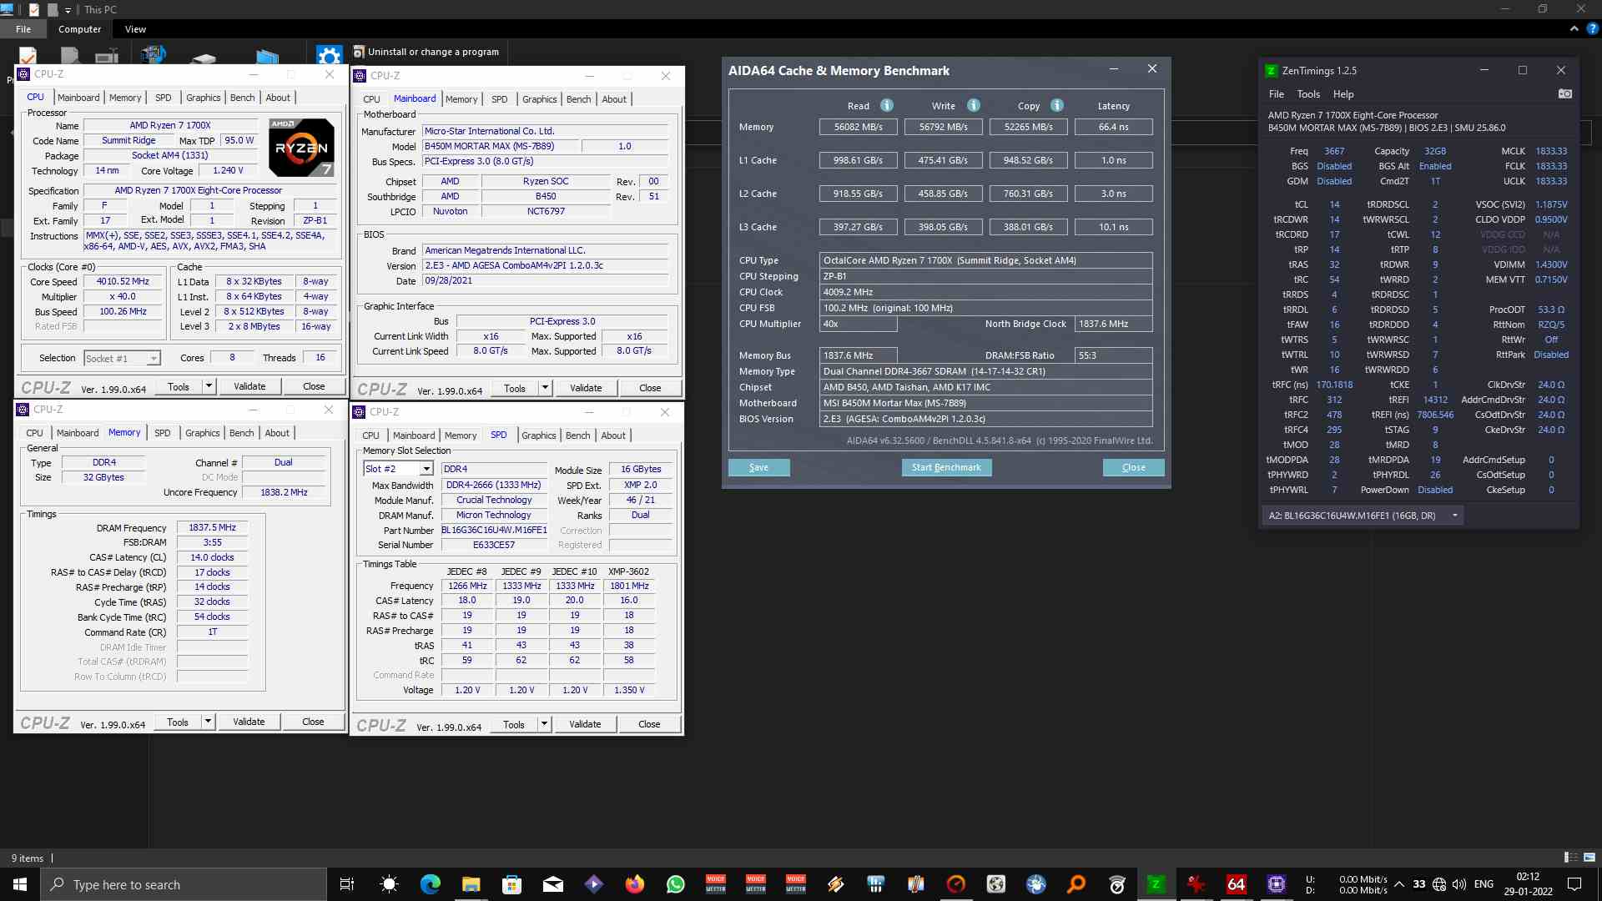
Task: Expand Tools arrow in SPD tab window
Action: (x=544, y=724)
